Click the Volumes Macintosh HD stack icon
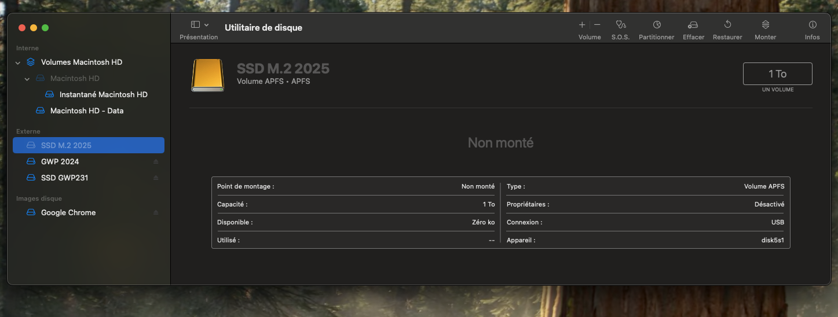The width and height of the screenshot is (838, 317). 31,62
